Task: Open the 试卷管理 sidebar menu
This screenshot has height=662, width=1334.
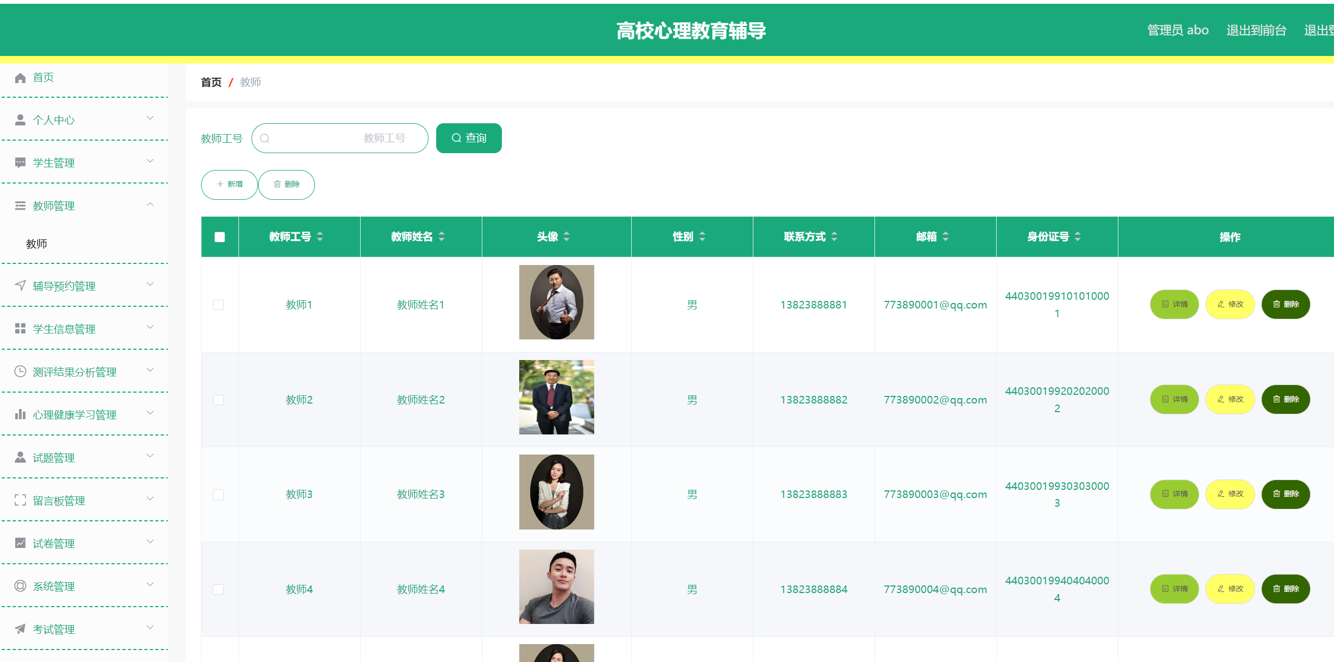Action: tap(84, 543)
